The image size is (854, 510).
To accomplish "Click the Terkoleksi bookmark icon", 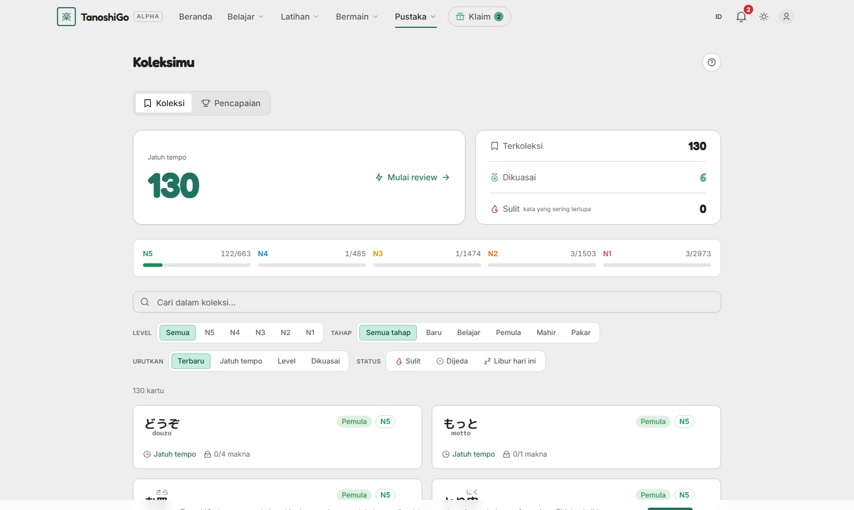I will click(495, 146).
